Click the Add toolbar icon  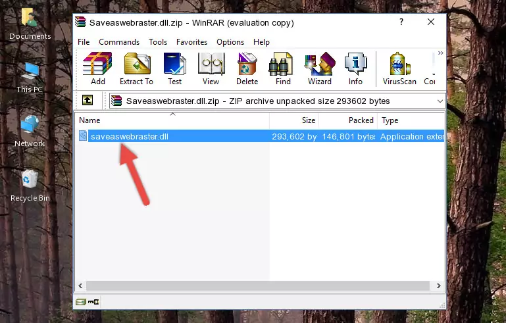click(97, 68)
